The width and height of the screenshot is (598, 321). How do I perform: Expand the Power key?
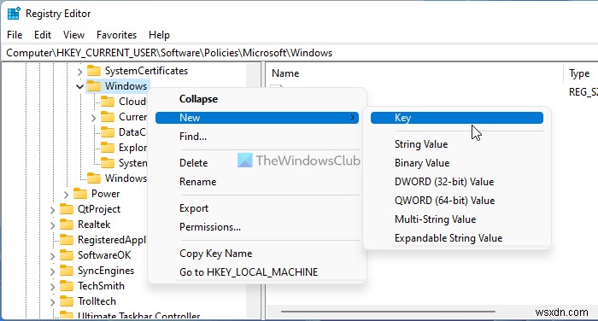point(66,195)
